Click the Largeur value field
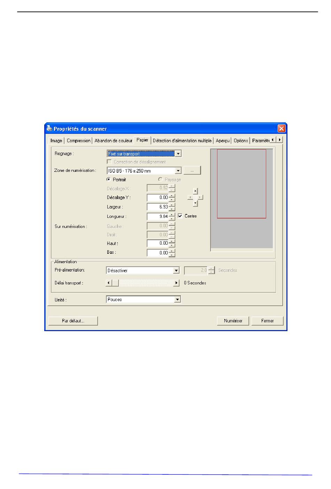Viewport: 331px width, 489px height. (158, 207)
